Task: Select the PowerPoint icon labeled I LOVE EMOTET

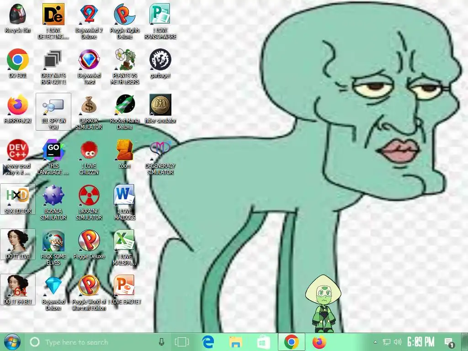Action: 124,286
